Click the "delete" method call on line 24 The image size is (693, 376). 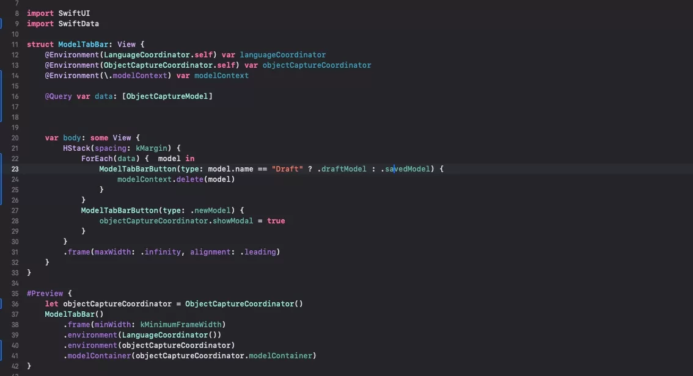pyautogui.click(x=190, y=179)
